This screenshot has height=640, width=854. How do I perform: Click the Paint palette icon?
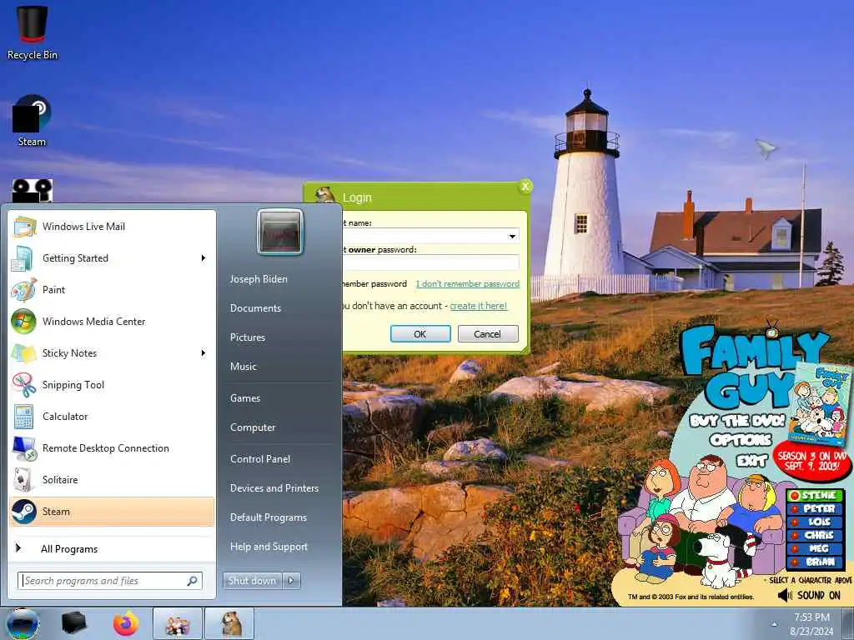(x=24, y=289)
